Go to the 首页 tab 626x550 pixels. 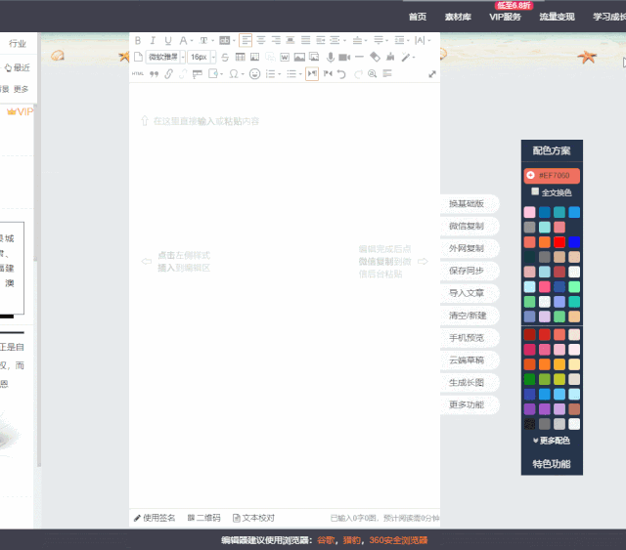click(x=418, y=17)
